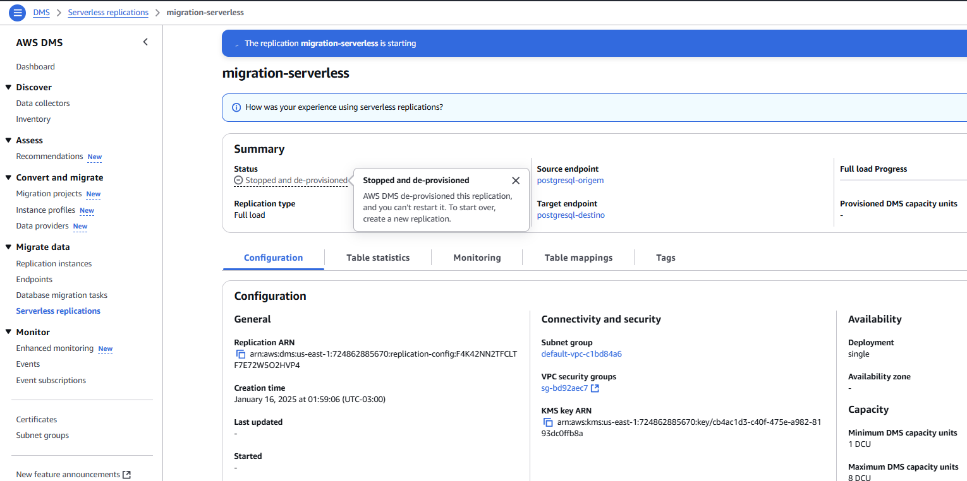Collapse the AWS DMS sidebar
The image size is (967, 481).
[x=145, y=42]
